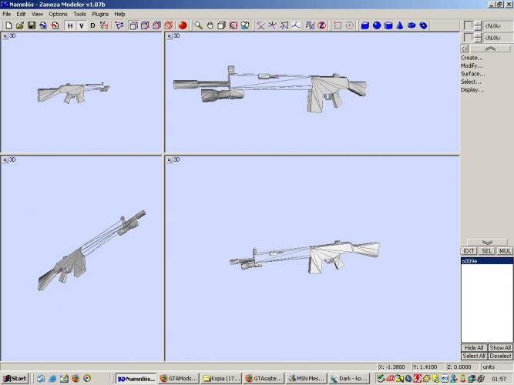Expand the Surface... command group
This screenshot has height=385, width=514.
(x=472, y=74)
